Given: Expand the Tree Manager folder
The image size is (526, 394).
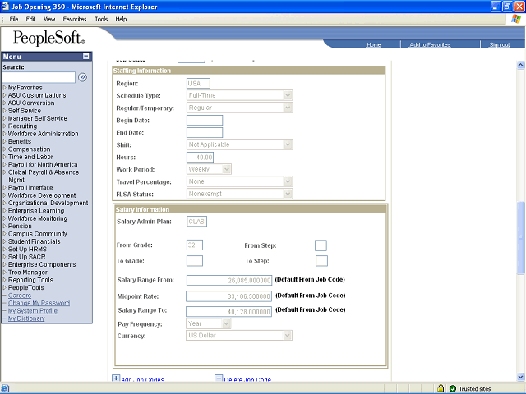Looking at the screenshot, I should click(27, 272).
